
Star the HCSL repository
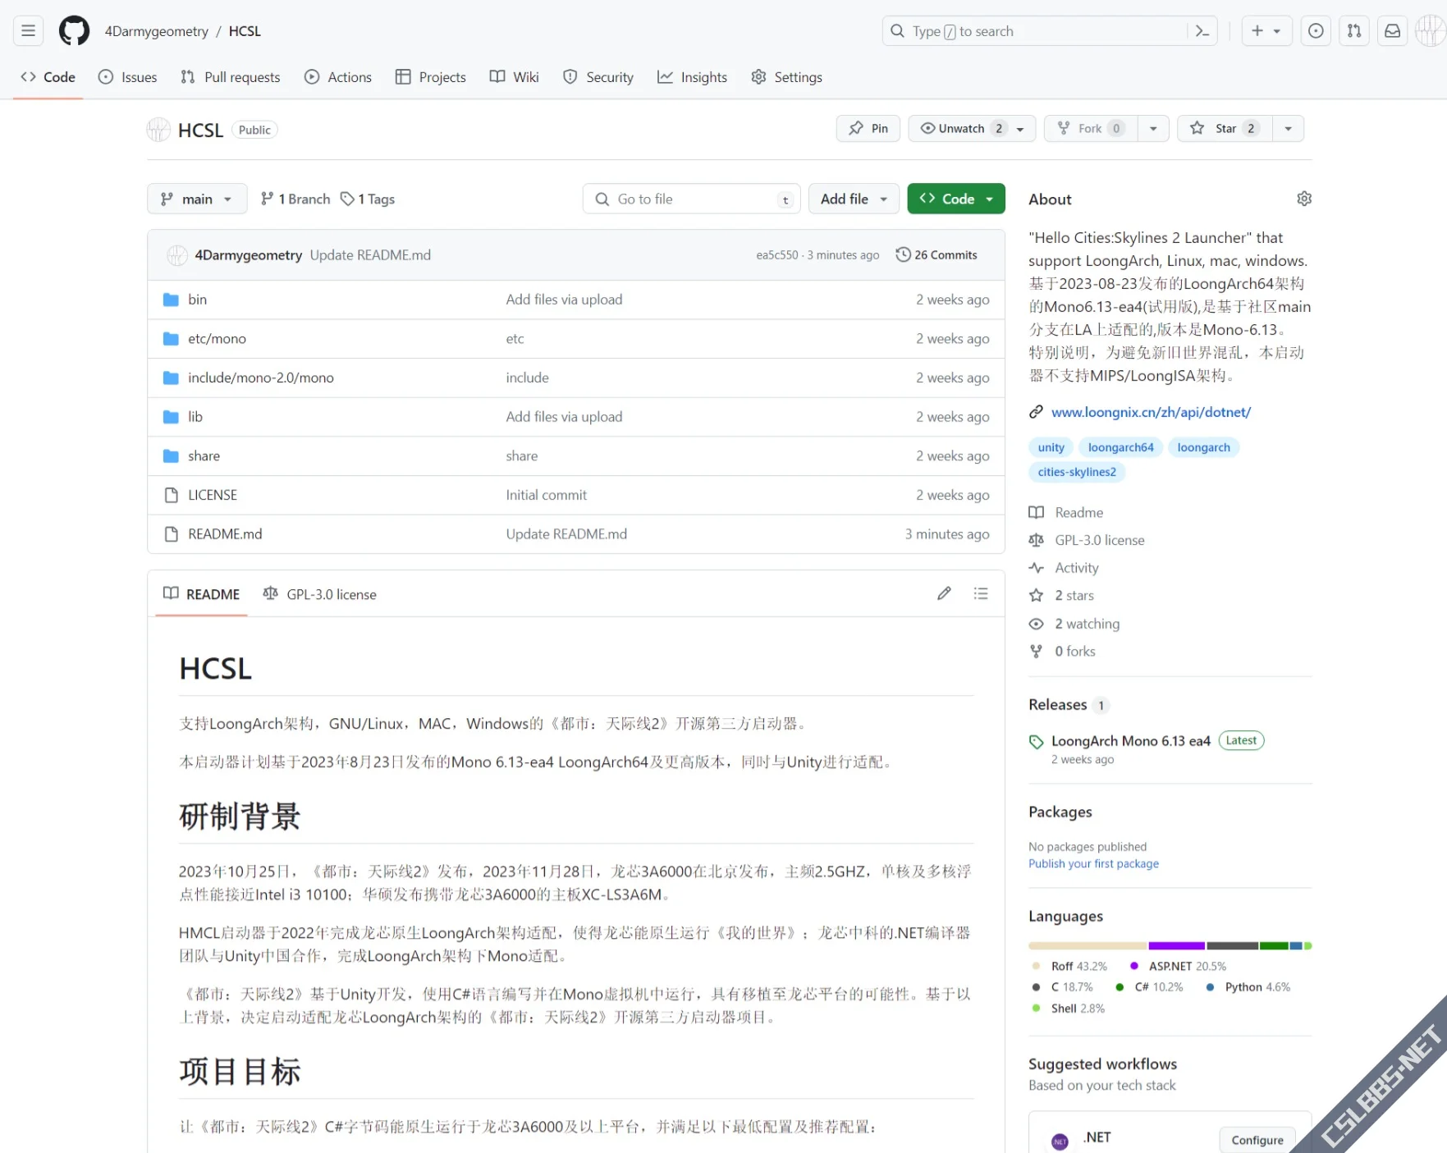pos(1225,128)
